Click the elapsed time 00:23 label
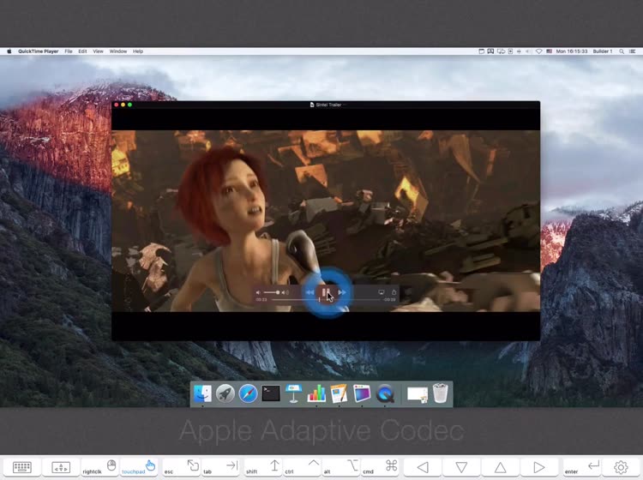Image resolution: width=643 pixels, height=480 pixels. (261, 300)
